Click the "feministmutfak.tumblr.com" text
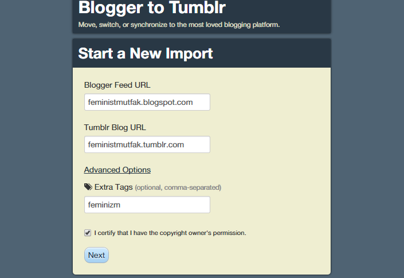 click(136, 144)
